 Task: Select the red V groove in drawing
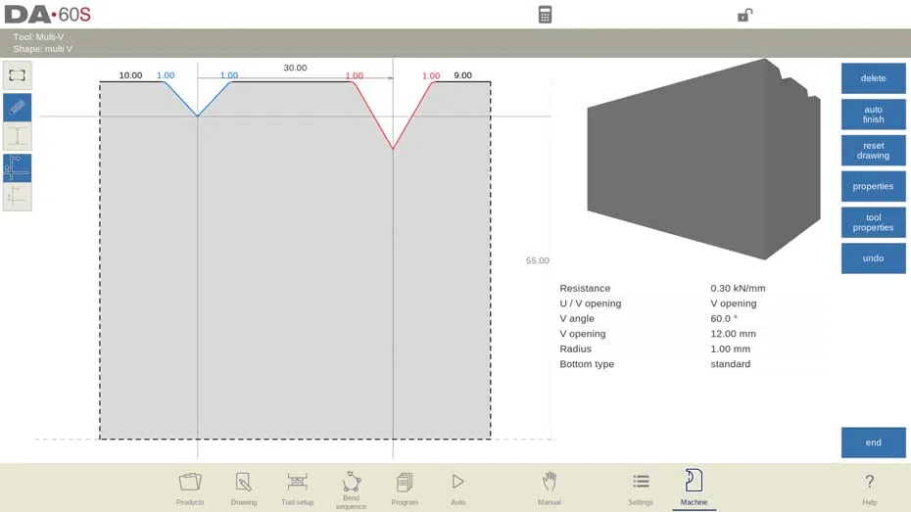[x=393, y=116]
